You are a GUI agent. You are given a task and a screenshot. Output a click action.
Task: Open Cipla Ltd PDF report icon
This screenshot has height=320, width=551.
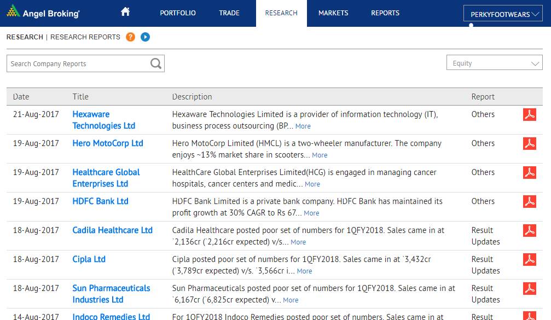click(x=529, y=260)
